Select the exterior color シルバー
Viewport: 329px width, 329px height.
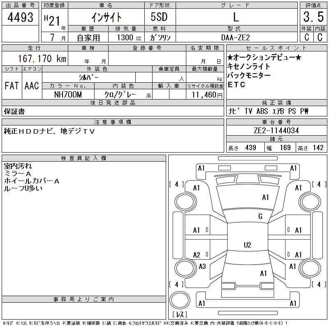[x=88, y=77]
